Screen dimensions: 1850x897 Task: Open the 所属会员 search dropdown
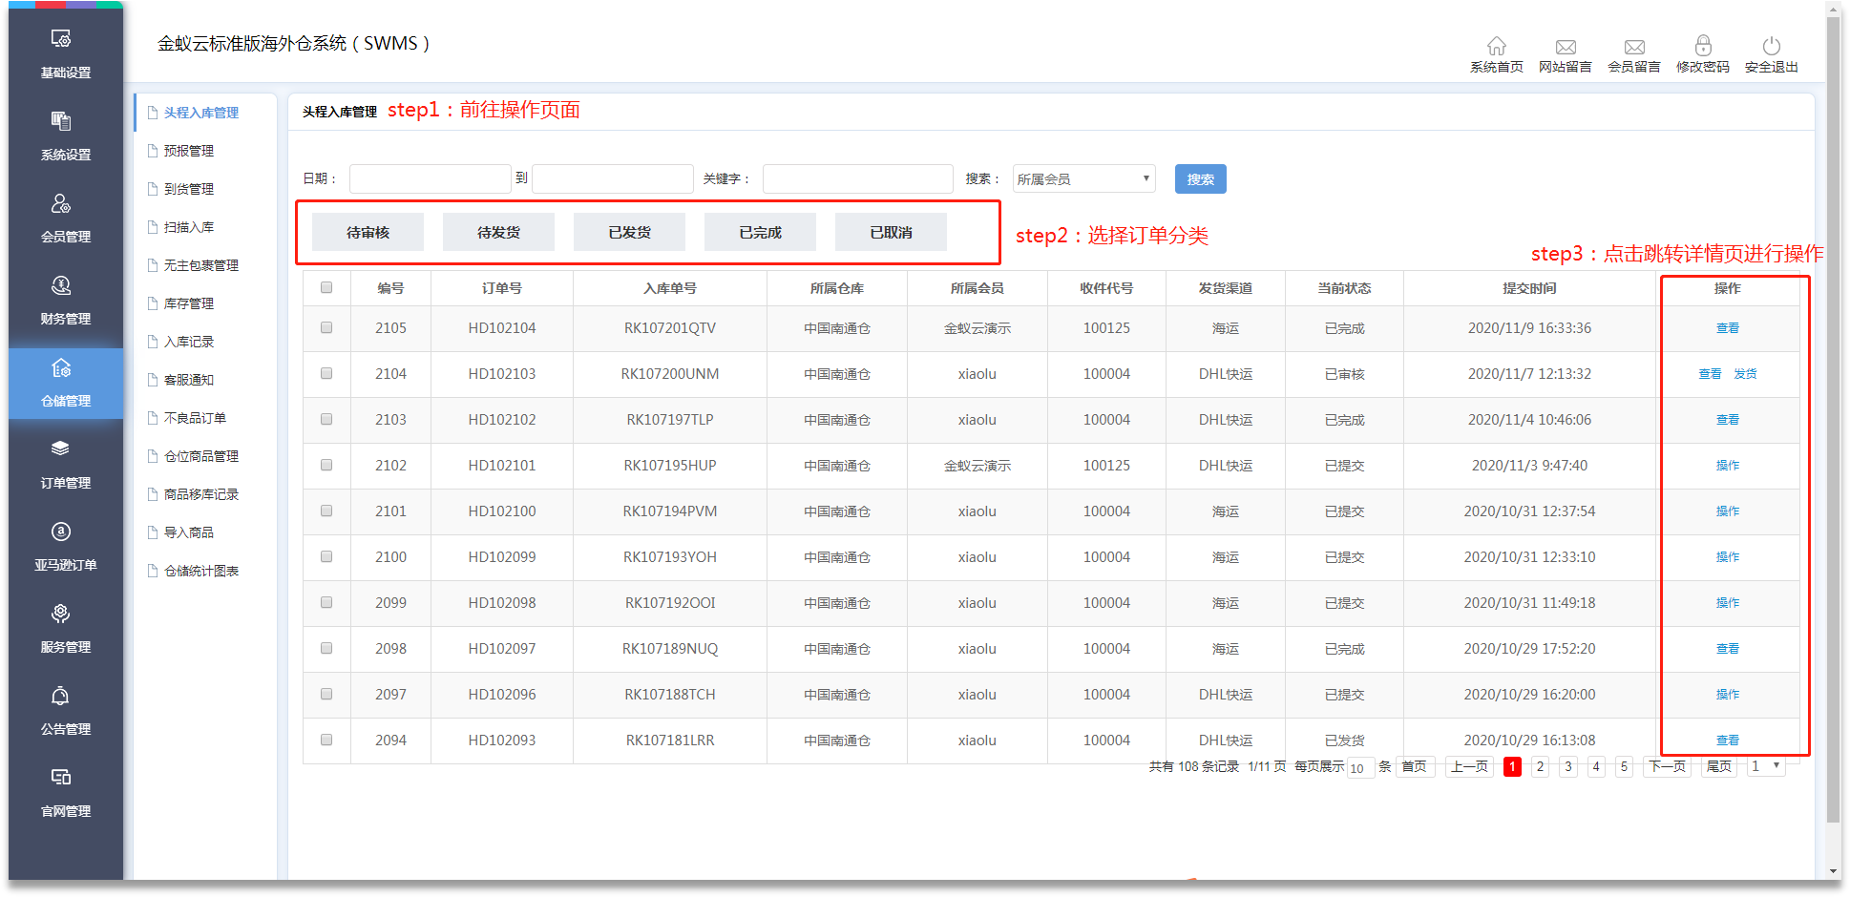tap(1083, 178)
